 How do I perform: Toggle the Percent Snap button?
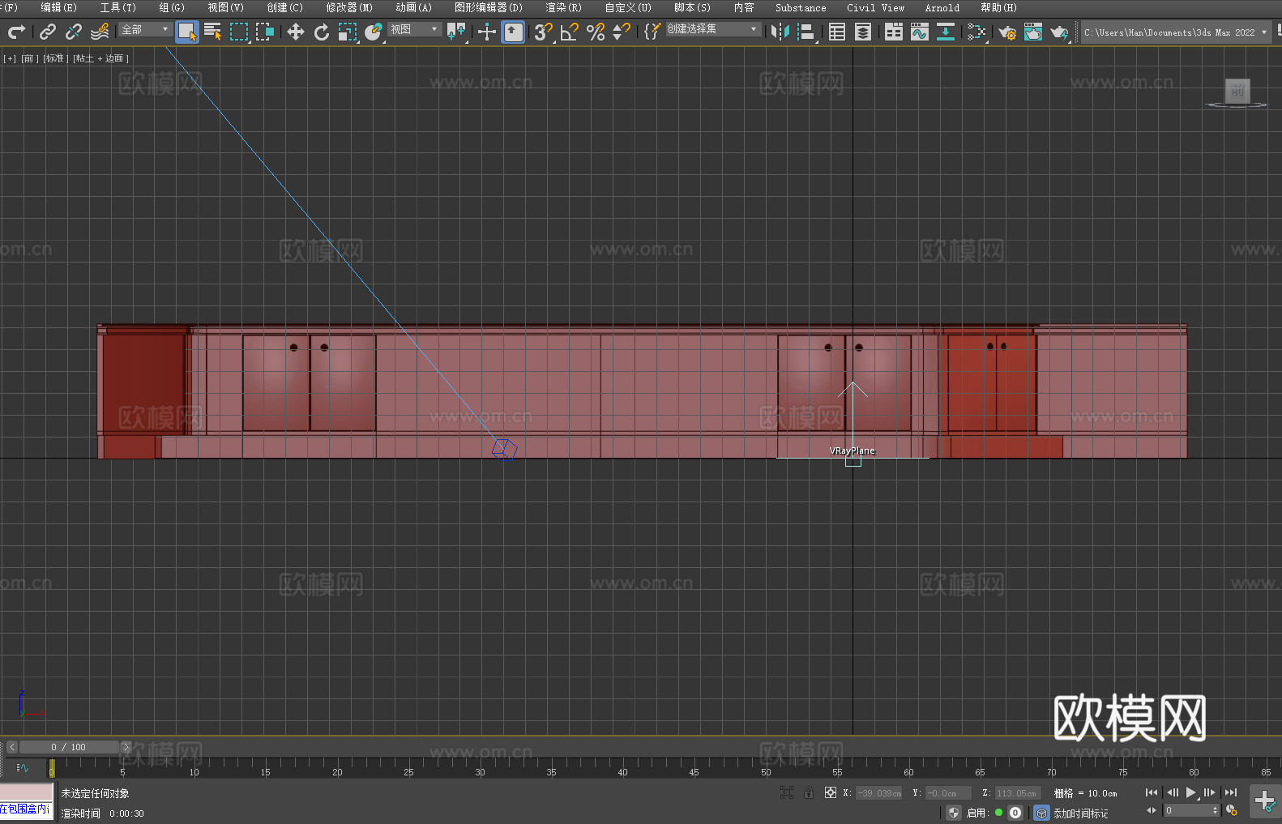(596, 32)
